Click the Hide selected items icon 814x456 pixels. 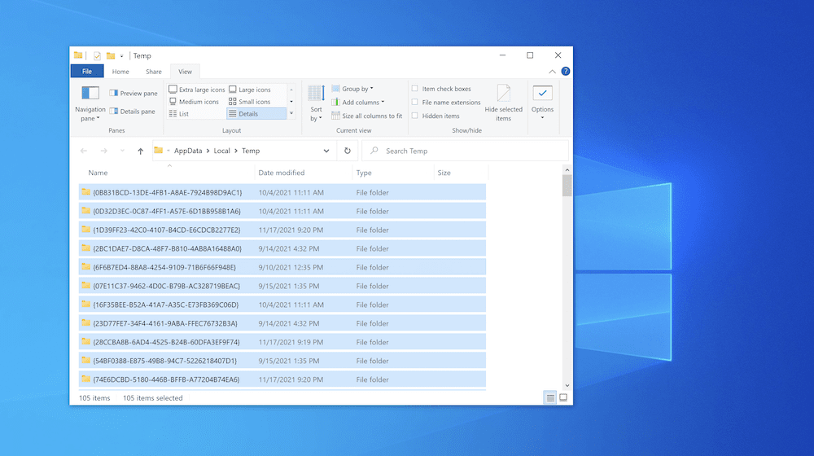pyautogui.click(x=504, y=94)
